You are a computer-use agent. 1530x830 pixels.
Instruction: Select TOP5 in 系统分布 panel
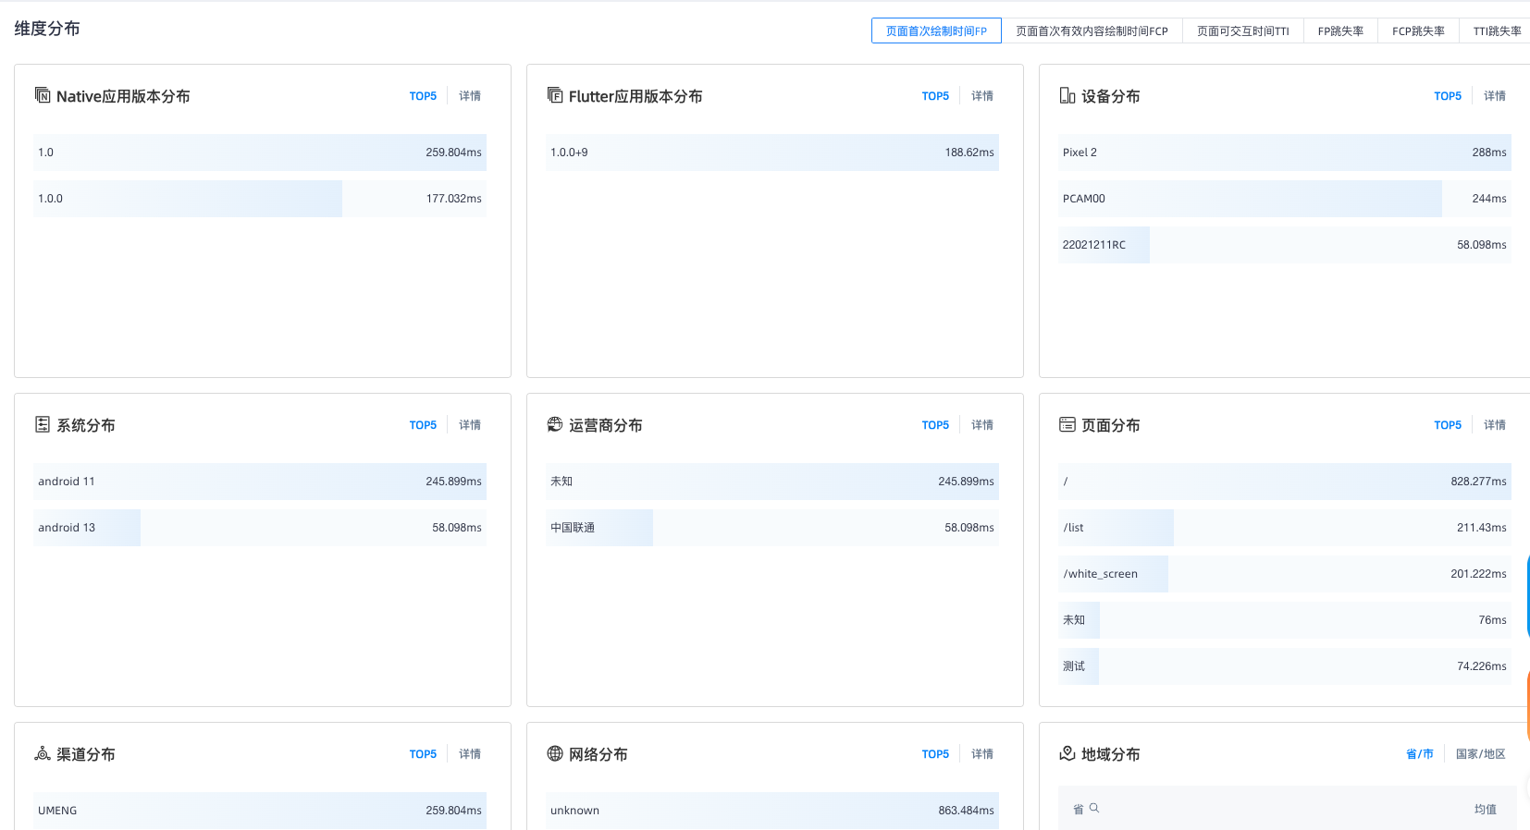point(423,425)
